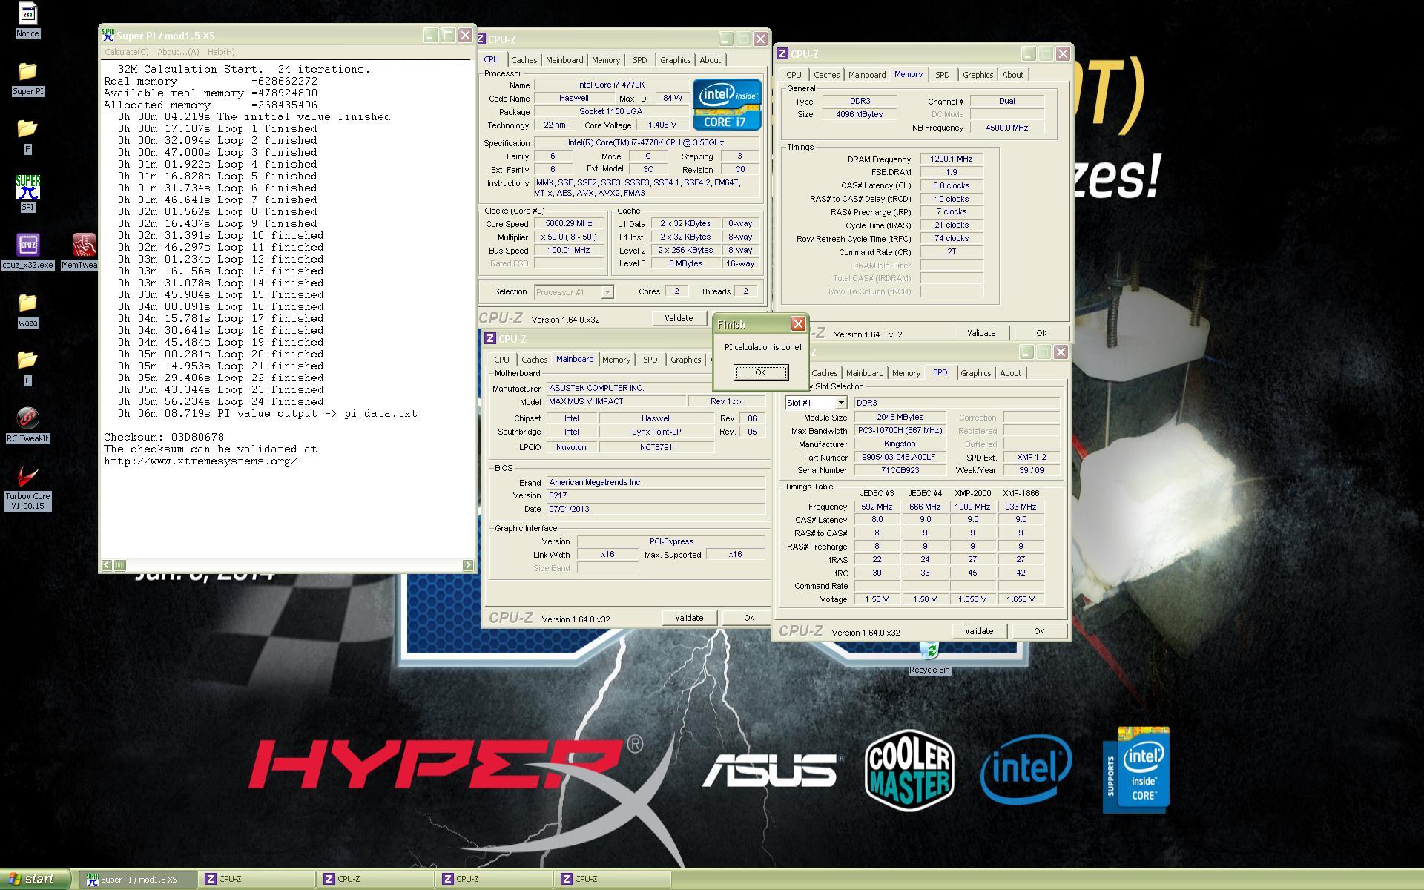This screenshot has height=890, width=1424.
Task: Open the Calculate menu in Super PI
Action: (x=126, y=52)
